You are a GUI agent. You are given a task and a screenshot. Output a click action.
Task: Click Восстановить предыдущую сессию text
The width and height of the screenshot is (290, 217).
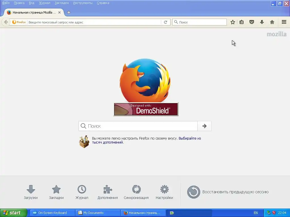[235, 192]
